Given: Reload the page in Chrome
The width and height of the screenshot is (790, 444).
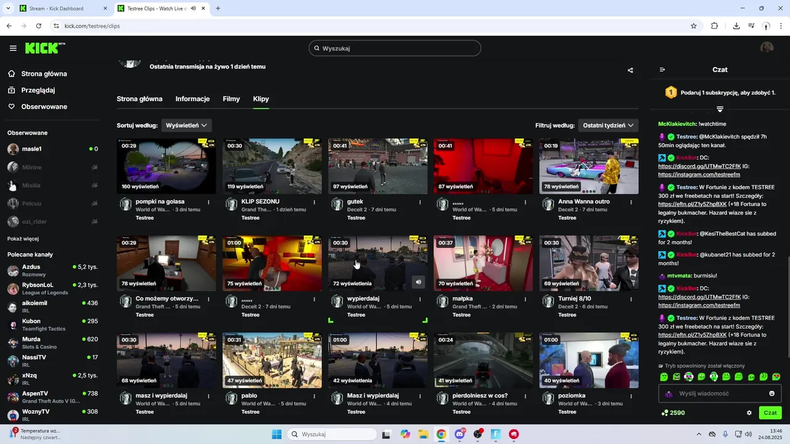Looking at the screenshot, I should [x=39, y=26].
